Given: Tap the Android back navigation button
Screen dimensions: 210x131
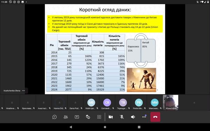Looking at the screenshot, I should [71, 127].
